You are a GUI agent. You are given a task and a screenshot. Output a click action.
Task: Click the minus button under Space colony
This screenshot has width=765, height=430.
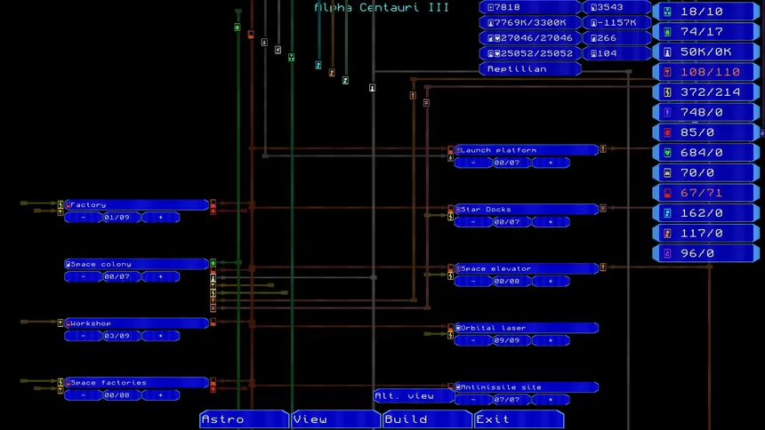[83, 277]
